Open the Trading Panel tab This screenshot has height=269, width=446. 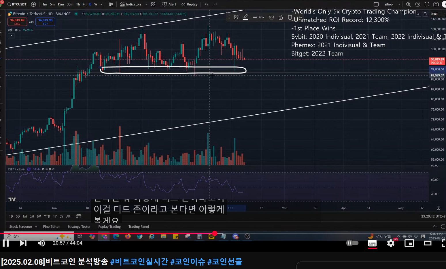(139, 226)
